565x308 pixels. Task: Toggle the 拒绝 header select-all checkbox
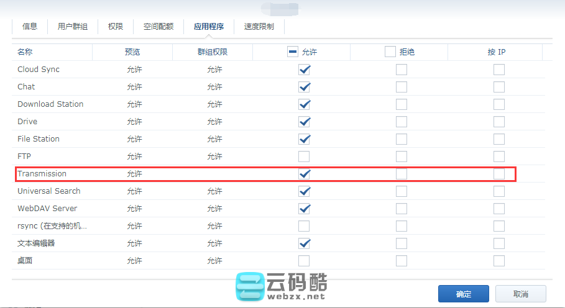(390, 52)
